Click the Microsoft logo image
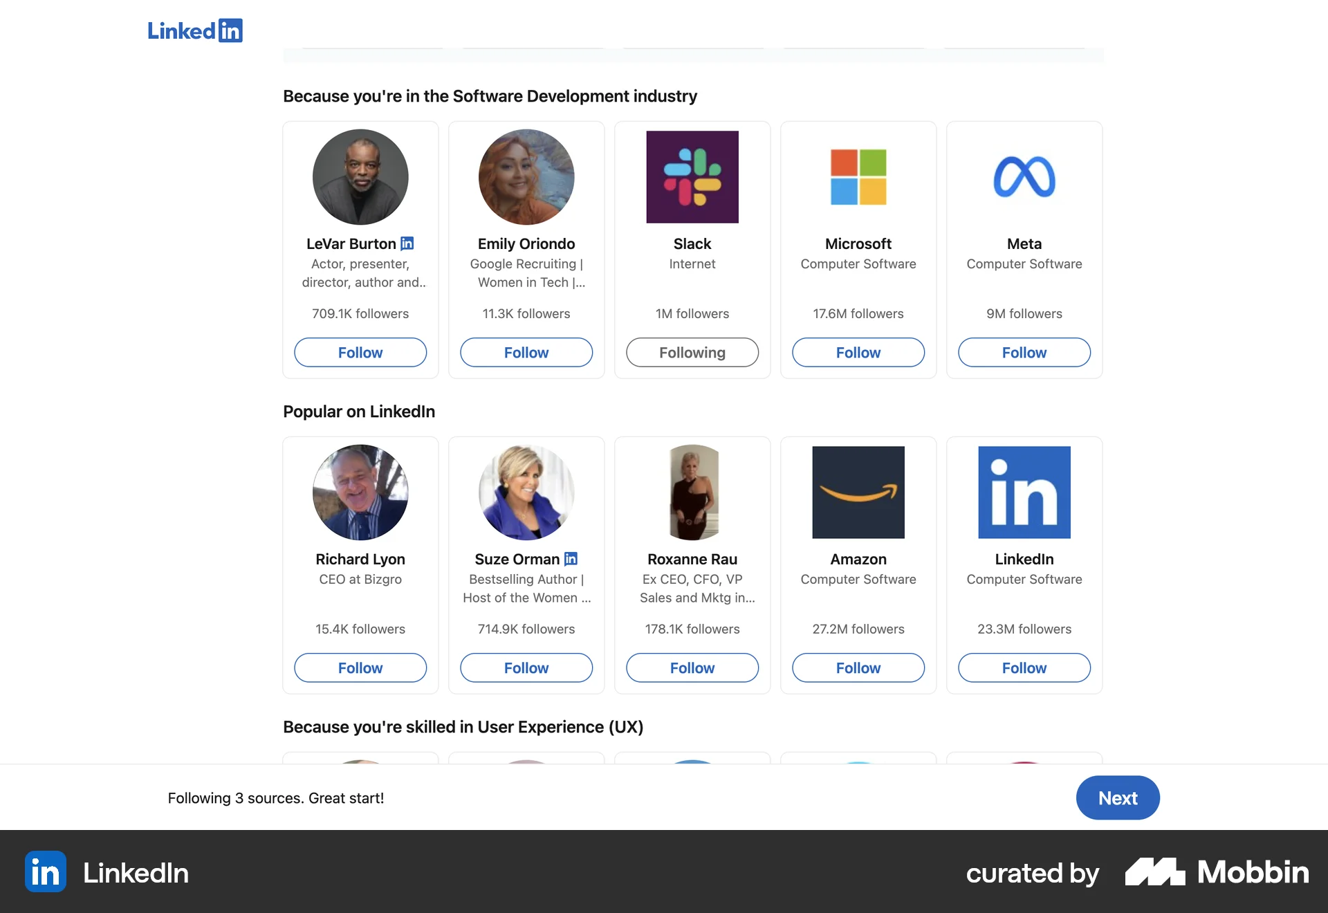Screen dimensions: 1328x913 click(x=858, y=176)
